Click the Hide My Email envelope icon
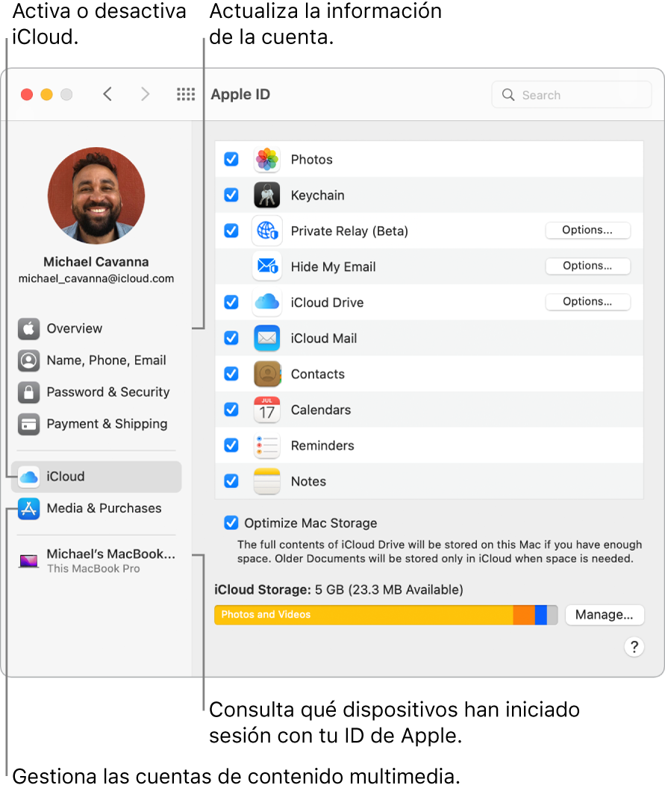 [267, 266]
